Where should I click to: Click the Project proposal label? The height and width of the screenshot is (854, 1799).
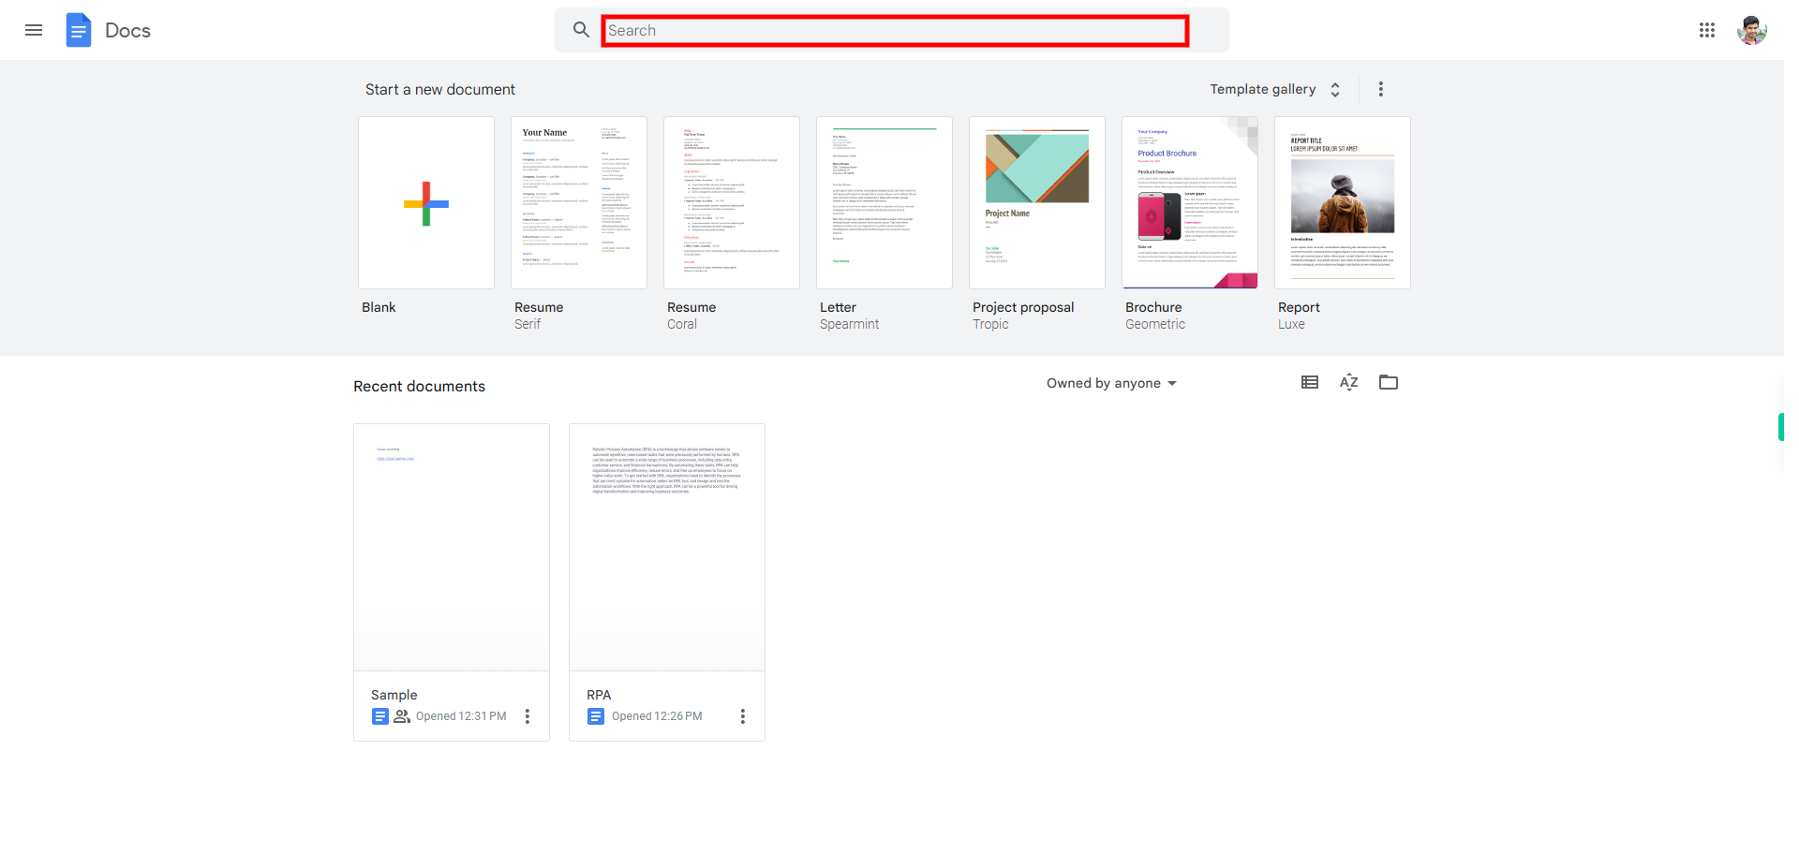point(1023,307)
